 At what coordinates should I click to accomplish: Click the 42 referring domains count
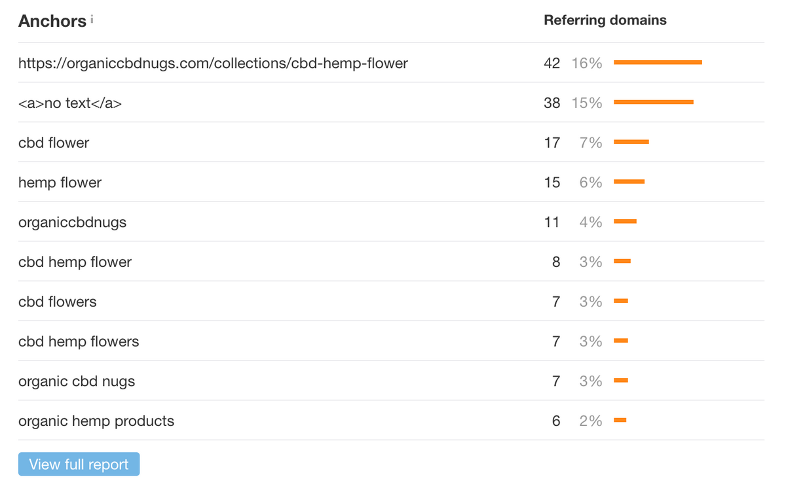click(552, 63)
